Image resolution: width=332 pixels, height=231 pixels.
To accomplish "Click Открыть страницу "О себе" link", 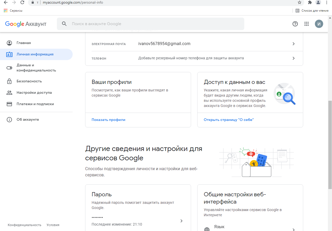I will [229, 120].
